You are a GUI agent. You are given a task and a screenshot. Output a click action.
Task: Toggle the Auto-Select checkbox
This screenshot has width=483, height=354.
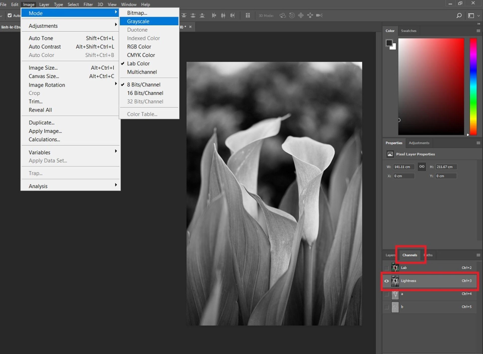coord(10,16)
